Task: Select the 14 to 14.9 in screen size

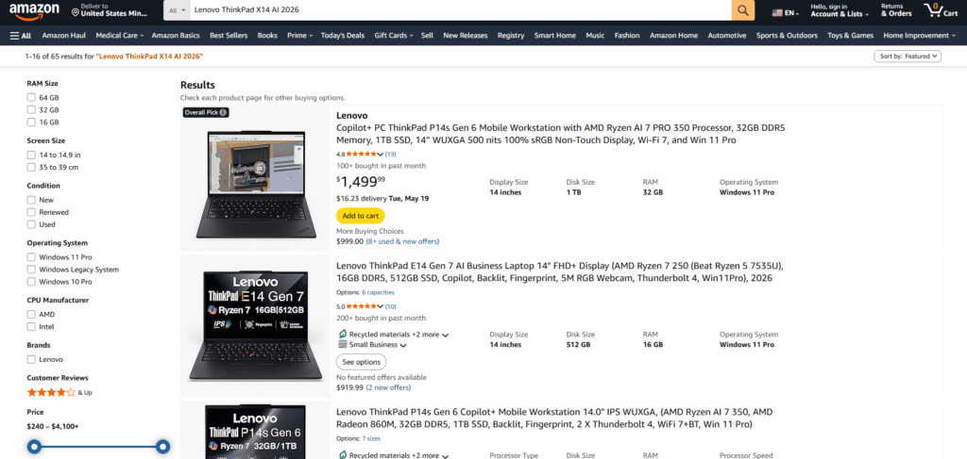Action: (31, 155)
